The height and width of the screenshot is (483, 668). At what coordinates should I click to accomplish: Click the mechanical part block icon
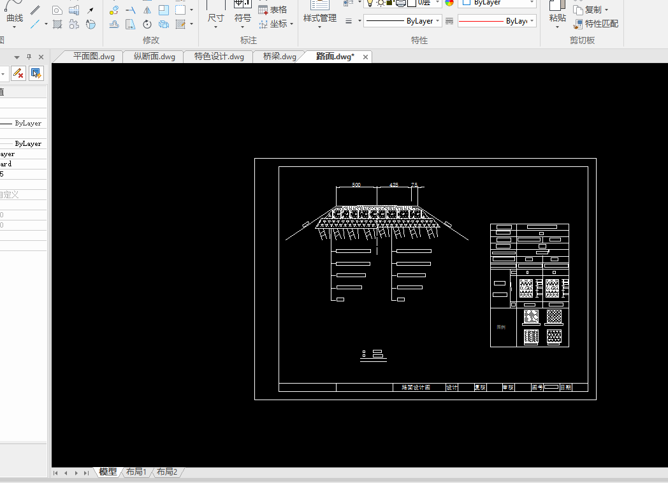74,10
